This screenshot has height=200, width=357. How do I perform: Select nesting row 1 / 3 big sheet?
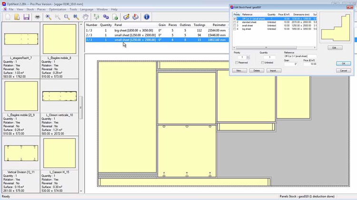point(157,30)
